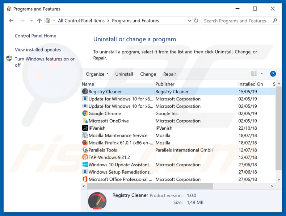Open Control Panel Home link
Viewport: 286px width, 216px height.
tap(35, 36)
